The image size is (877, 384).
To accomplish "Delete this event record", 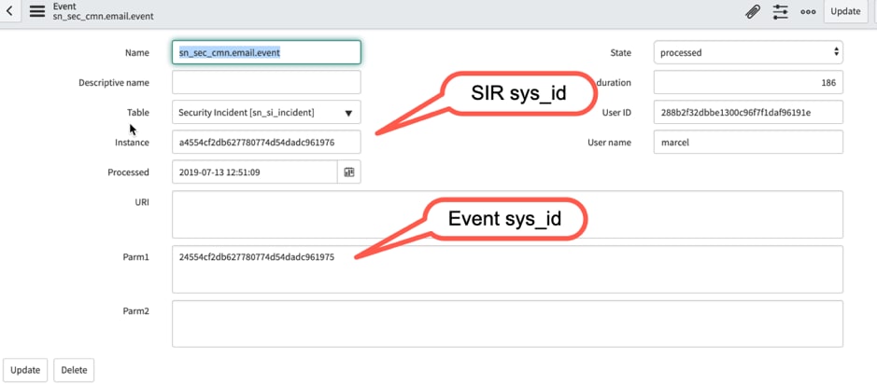I will [x=74, y=370].
